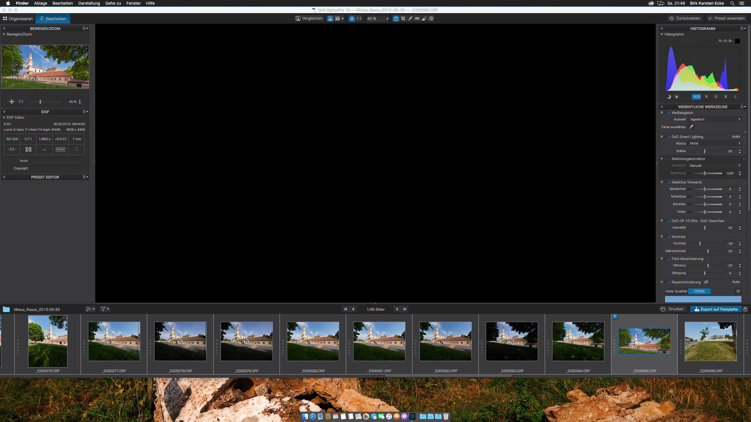Switch to side-by-side image view
Screen dimensions: 751x422
point(337,18)
